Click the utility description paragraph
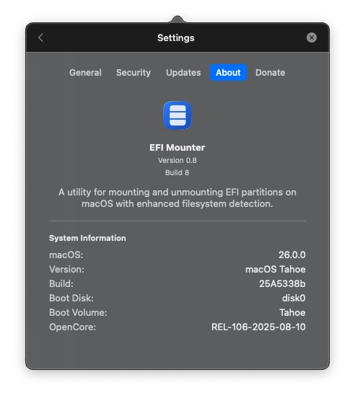Viewport: 355px width, 398px height. pos(177,198)
